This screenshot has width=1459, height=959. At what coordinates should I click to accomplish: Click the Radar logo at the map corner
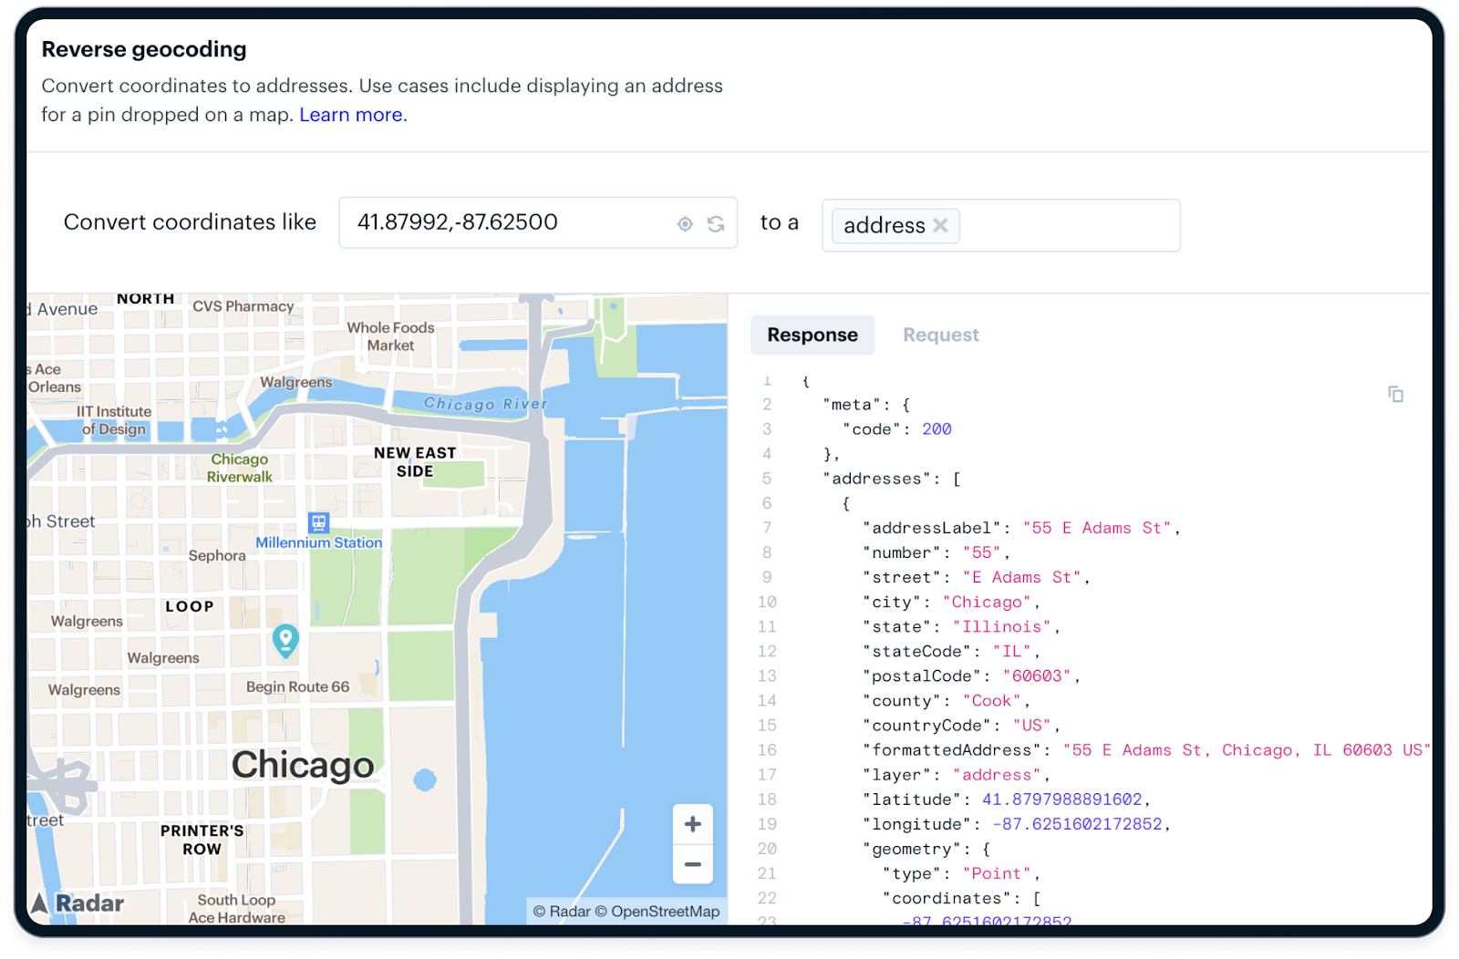[78, 903]
